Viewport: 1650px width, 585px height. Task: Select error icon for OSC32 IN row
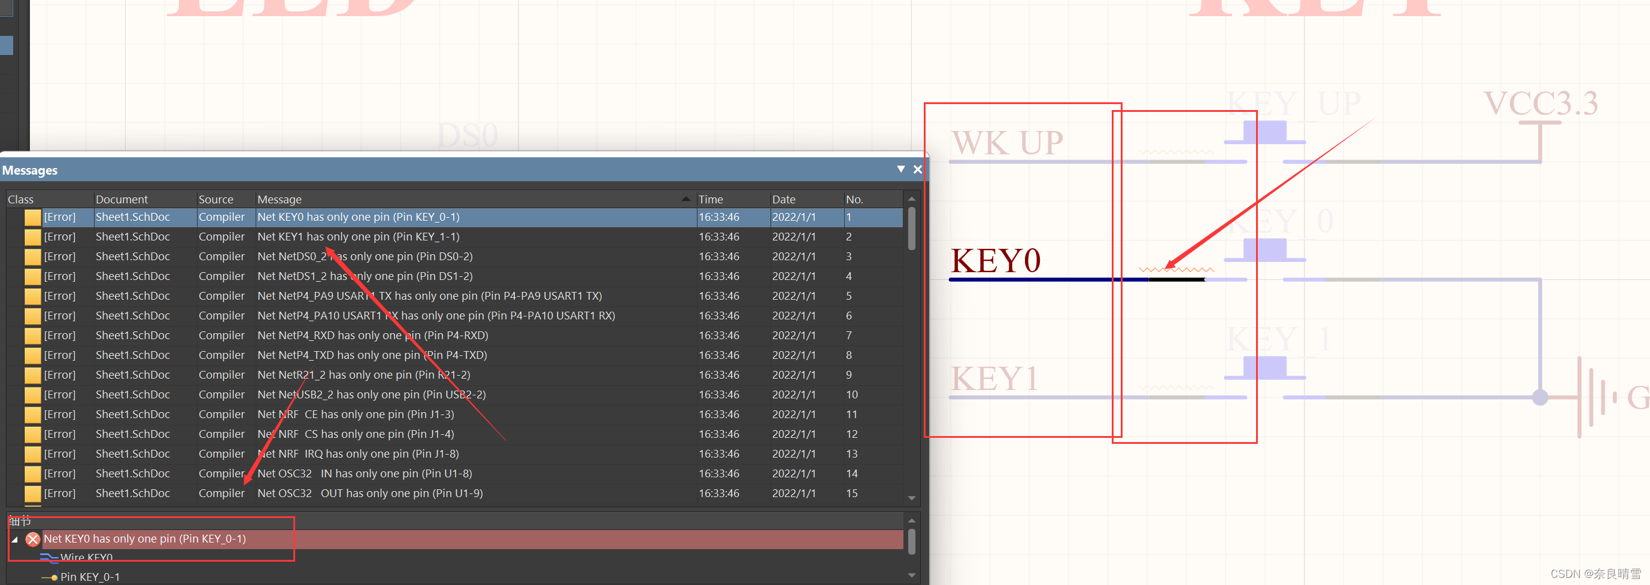point(33,474)
